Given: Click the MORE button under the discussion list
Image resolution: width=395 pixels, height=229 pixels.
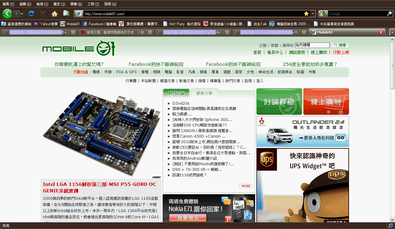Looking at the screenshot, I should (246, 186).
